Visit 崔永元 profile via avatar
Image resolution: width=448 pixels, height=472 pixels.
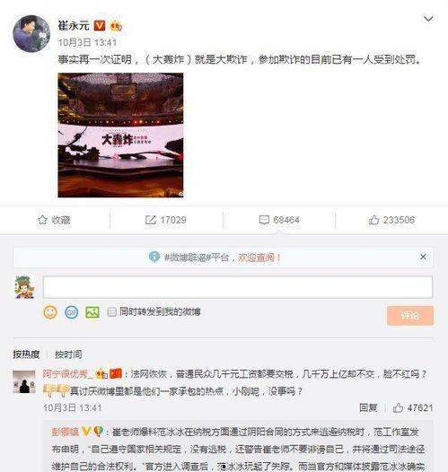click(x=31, y=34)
